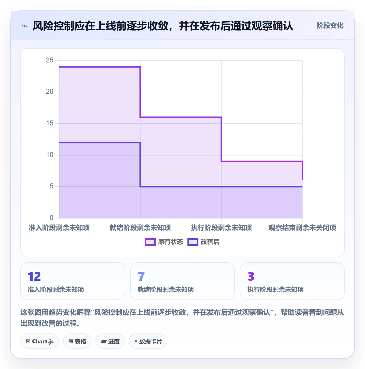The width and height of the screenshot is (365, 369).
Task: Click the x-axis label 准入阶段剩余未知项
Action: [59, 228]
